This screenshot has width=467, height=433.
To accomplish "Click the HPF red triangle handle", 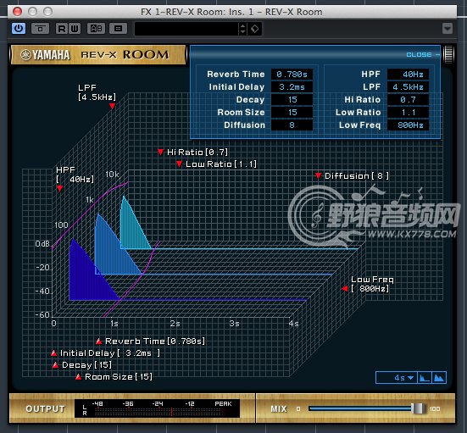I will point(59,188).
